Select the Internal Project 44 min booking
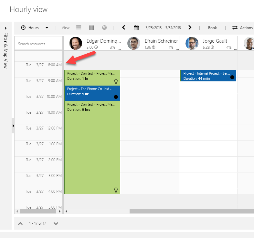This screenshot has width=254, height=238. 207,76
